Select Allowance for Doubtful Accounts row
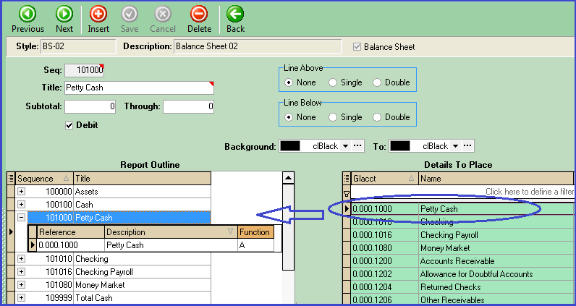 462,274
